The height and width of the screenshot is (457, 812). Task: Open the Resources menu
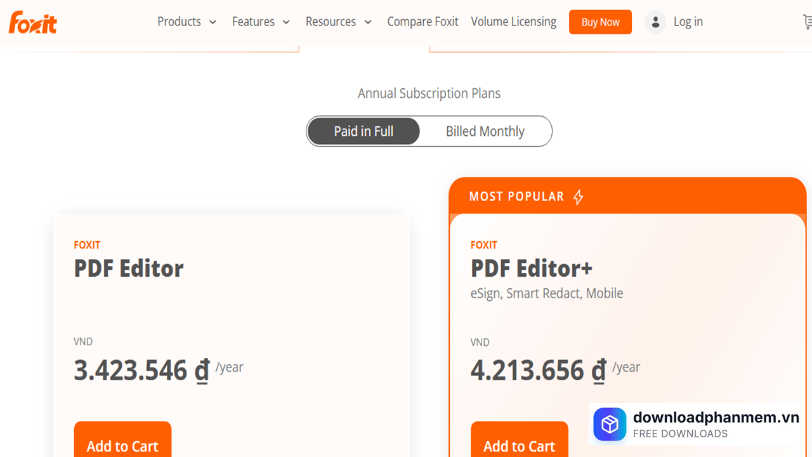pyautogui.click(x=331, y=22)
